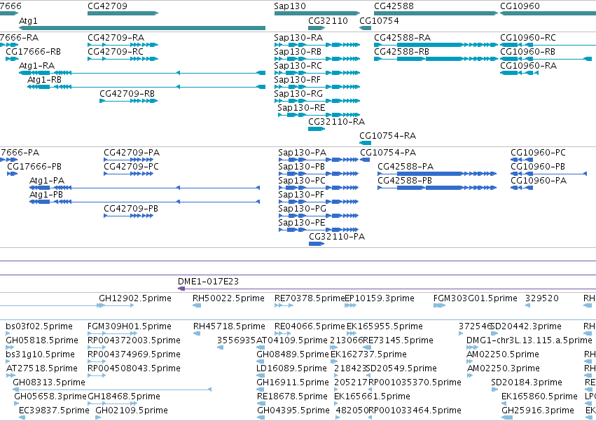Select transcript Atg1-RA

coord(37,65)
